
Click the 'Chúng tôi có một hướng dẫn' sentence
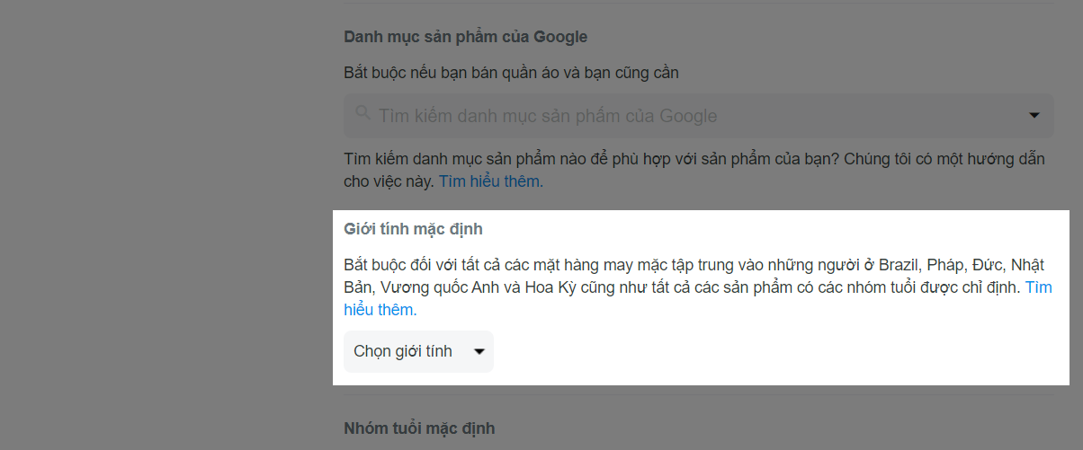[945, 159]
